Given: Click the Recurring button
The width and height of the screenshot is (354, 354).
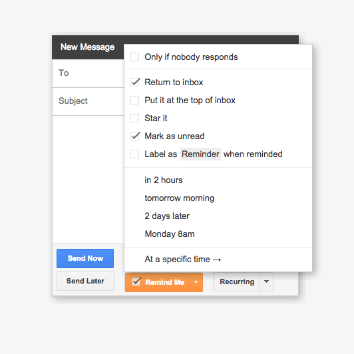Looking at the screenshot, I should point(237,281).
